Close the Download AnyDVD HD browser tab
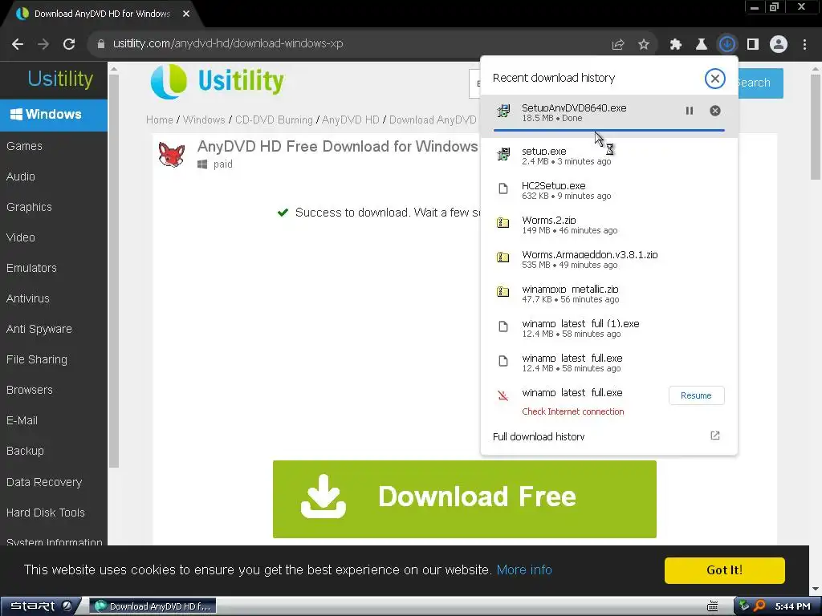This screenshot has width=822, height=616. (186, 14)
